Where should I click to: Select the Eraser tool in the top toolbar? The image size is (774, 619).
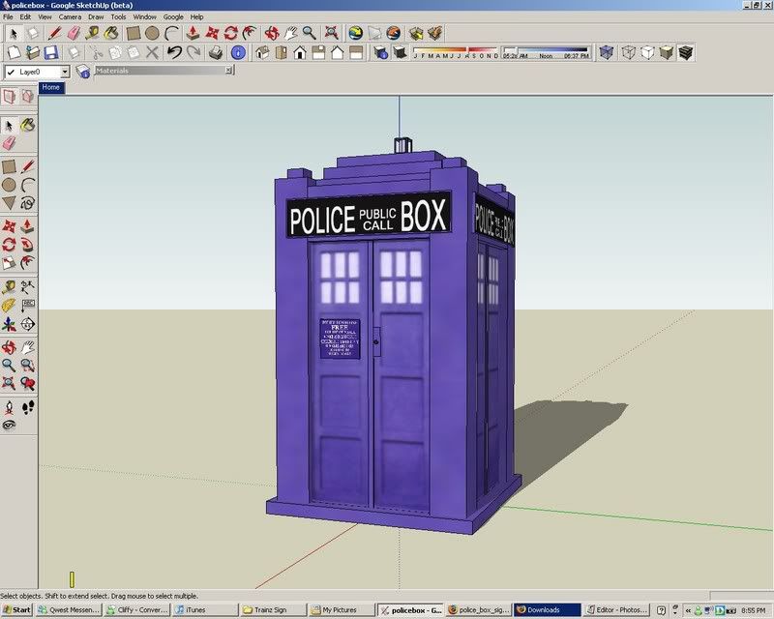point(74,34)
